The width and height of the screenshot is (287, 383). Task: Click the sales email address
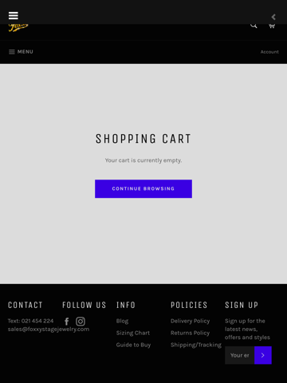(x=49, y=330)
